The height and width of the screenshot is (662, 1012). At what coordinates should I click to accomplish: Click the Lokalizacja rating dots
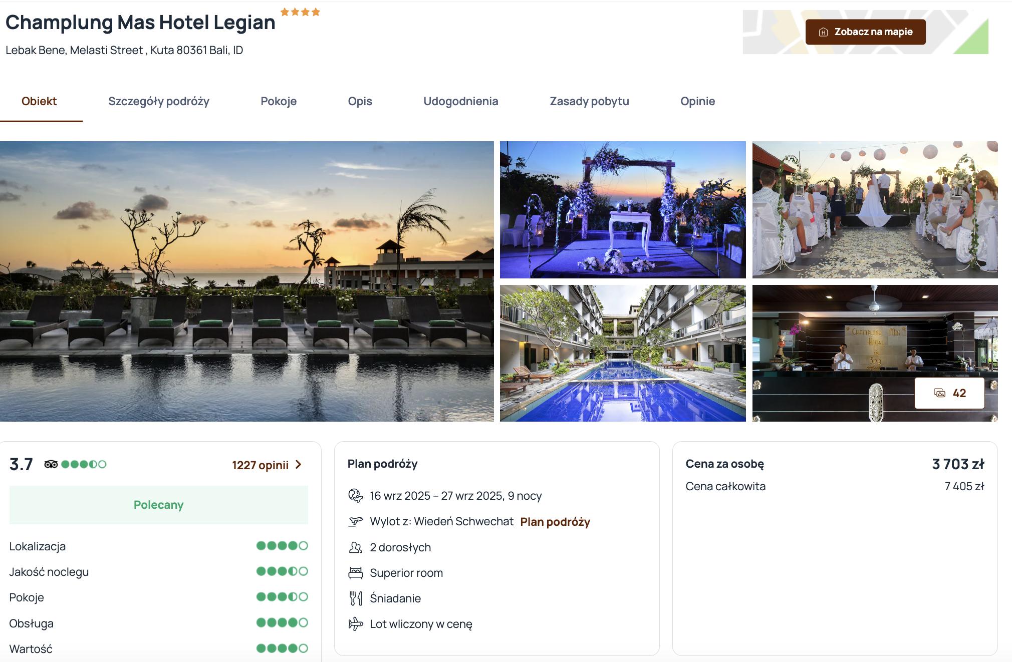282,546
